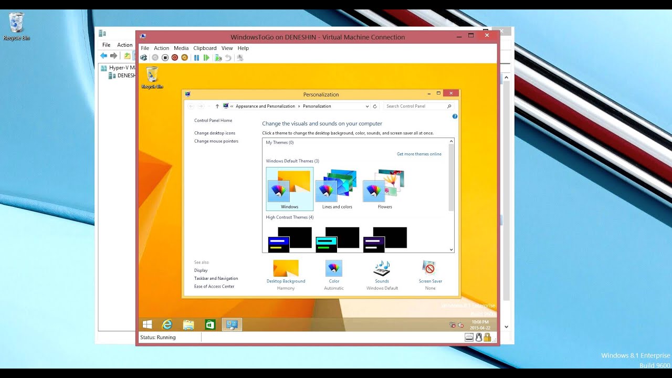Pause the virtual machine from the toolbar
Screen dimensions: 672x378
coord(197,58)
